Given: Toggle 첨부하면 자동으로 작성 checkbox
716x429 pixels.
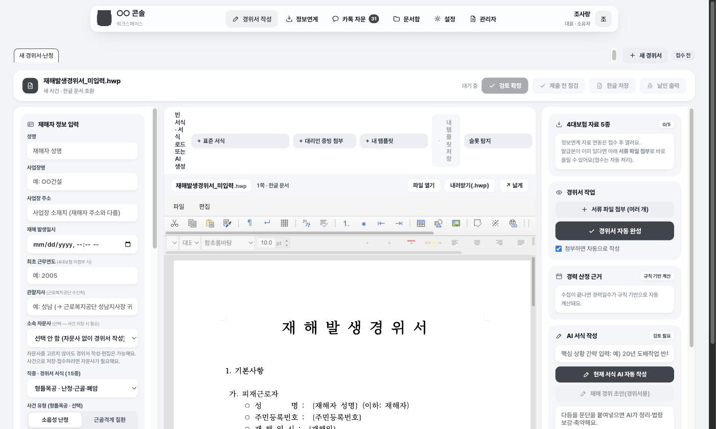Looking at the screenshot, I should pos(559,249).
